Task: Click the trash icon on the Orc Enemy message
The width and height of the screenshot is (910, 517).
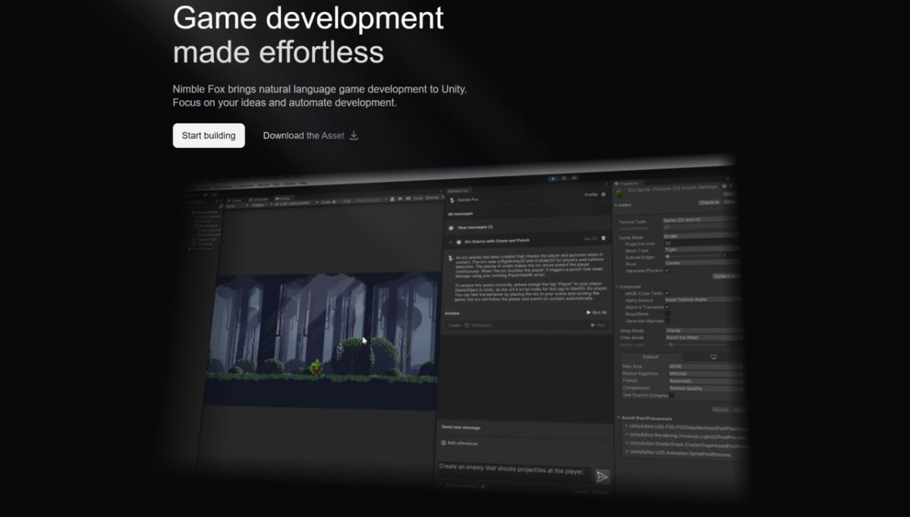Action: [x=604, y=238]
